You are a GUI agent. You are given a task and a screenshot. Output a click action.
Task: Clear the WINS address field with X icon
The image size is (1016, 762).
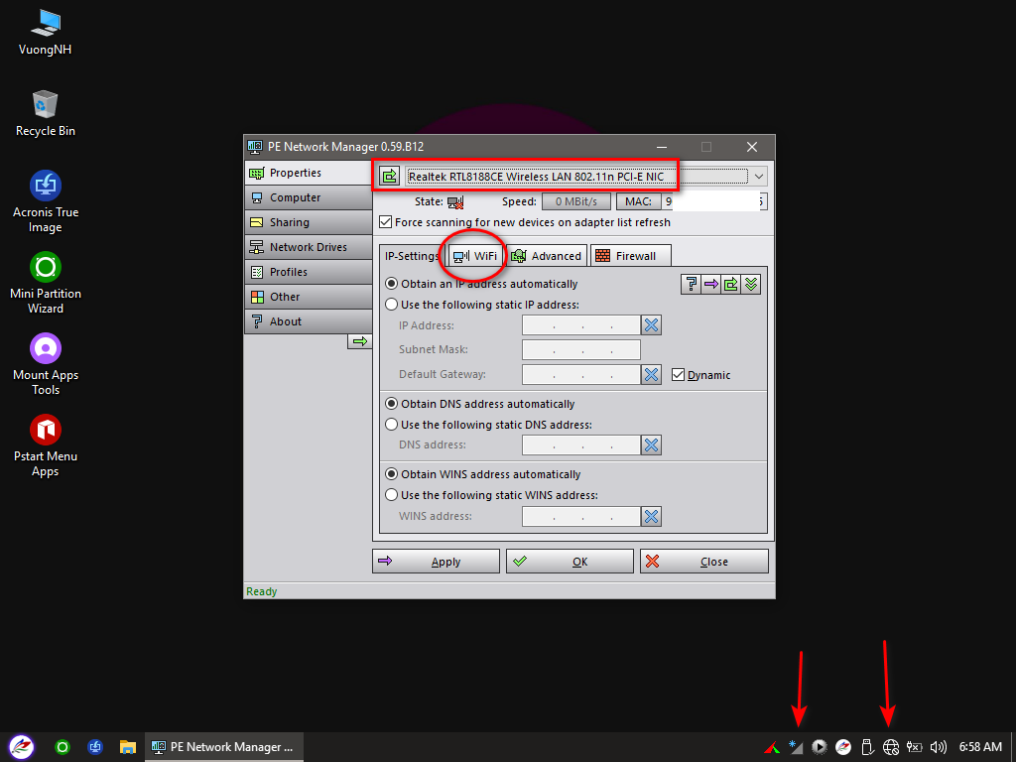click(651, 516)
